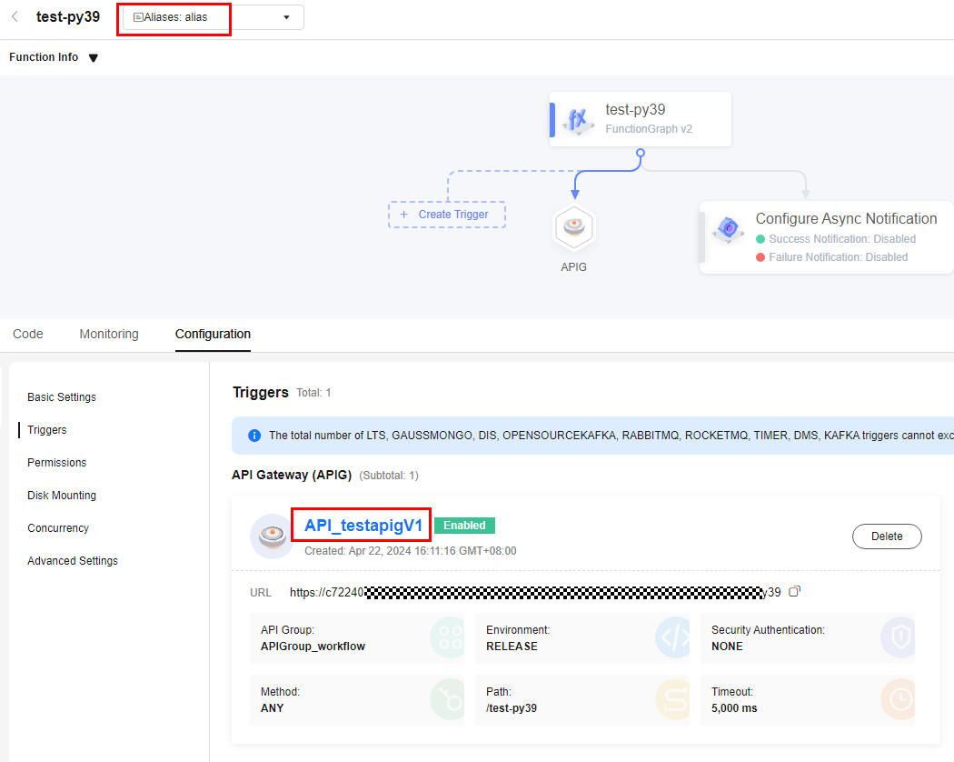
Task: Click the trigger URL text
Action: 535,593
